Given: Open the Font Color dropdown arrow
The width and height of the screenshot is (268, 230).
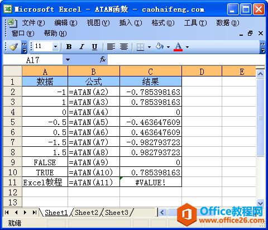Looking at the screenshot, I should point(187,47).
